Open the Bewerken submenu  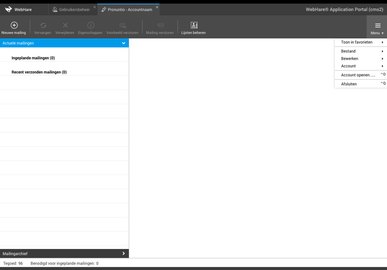[361, 59]
